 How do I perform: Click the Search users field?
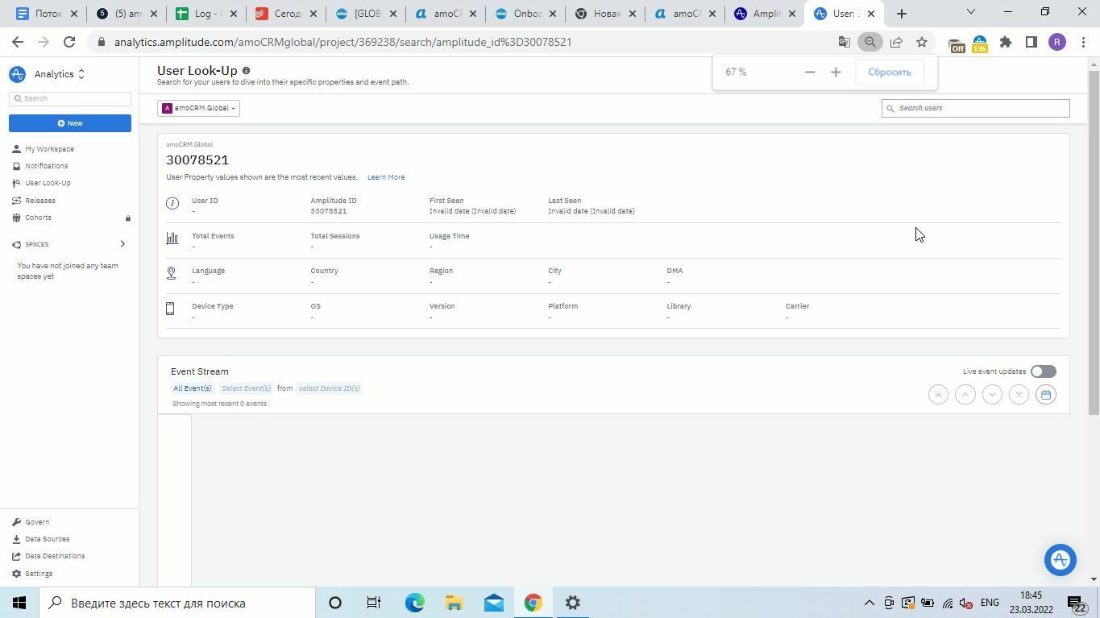(975, 108)
